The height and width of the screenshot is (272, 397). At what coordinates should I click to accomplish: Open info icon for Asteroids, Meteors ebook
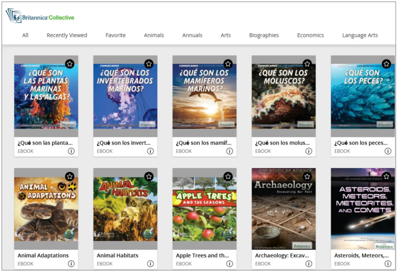pyautogui.click(x=388, y=264)
